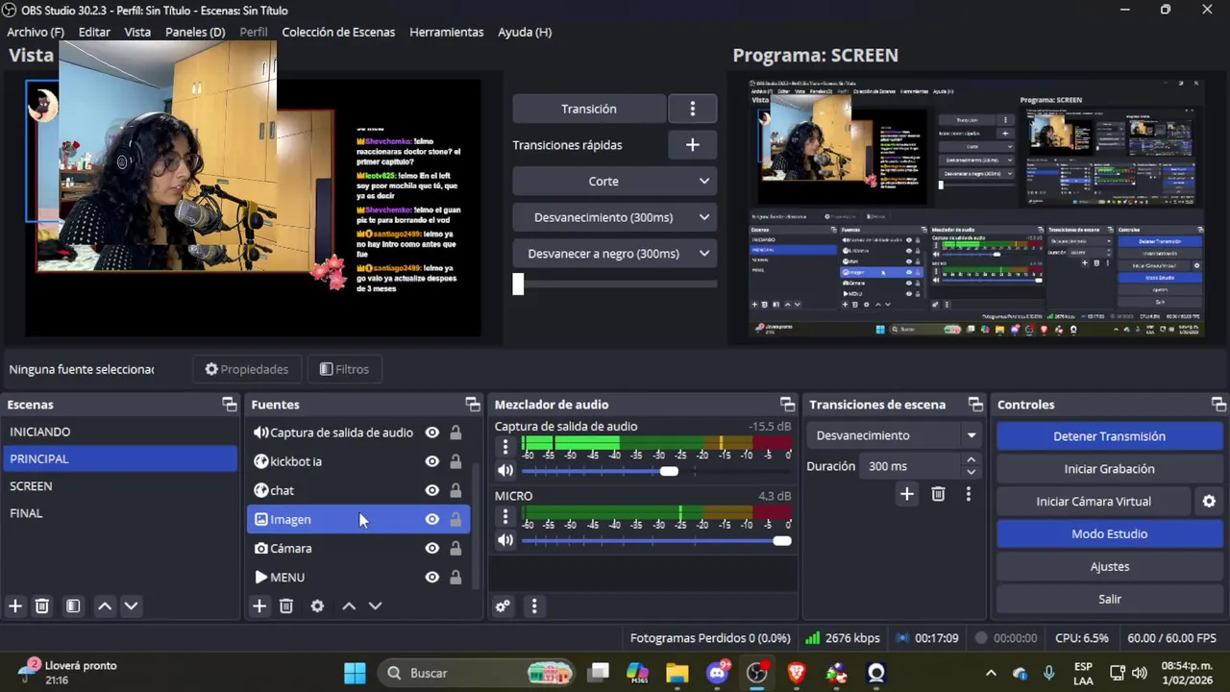Open audio mixer options menu dots
The width and height of the screenshot is (1230, 692).
coord(534,605)
